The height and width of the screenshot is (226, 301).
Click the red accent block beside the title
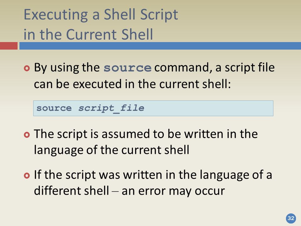pos(9,46)
